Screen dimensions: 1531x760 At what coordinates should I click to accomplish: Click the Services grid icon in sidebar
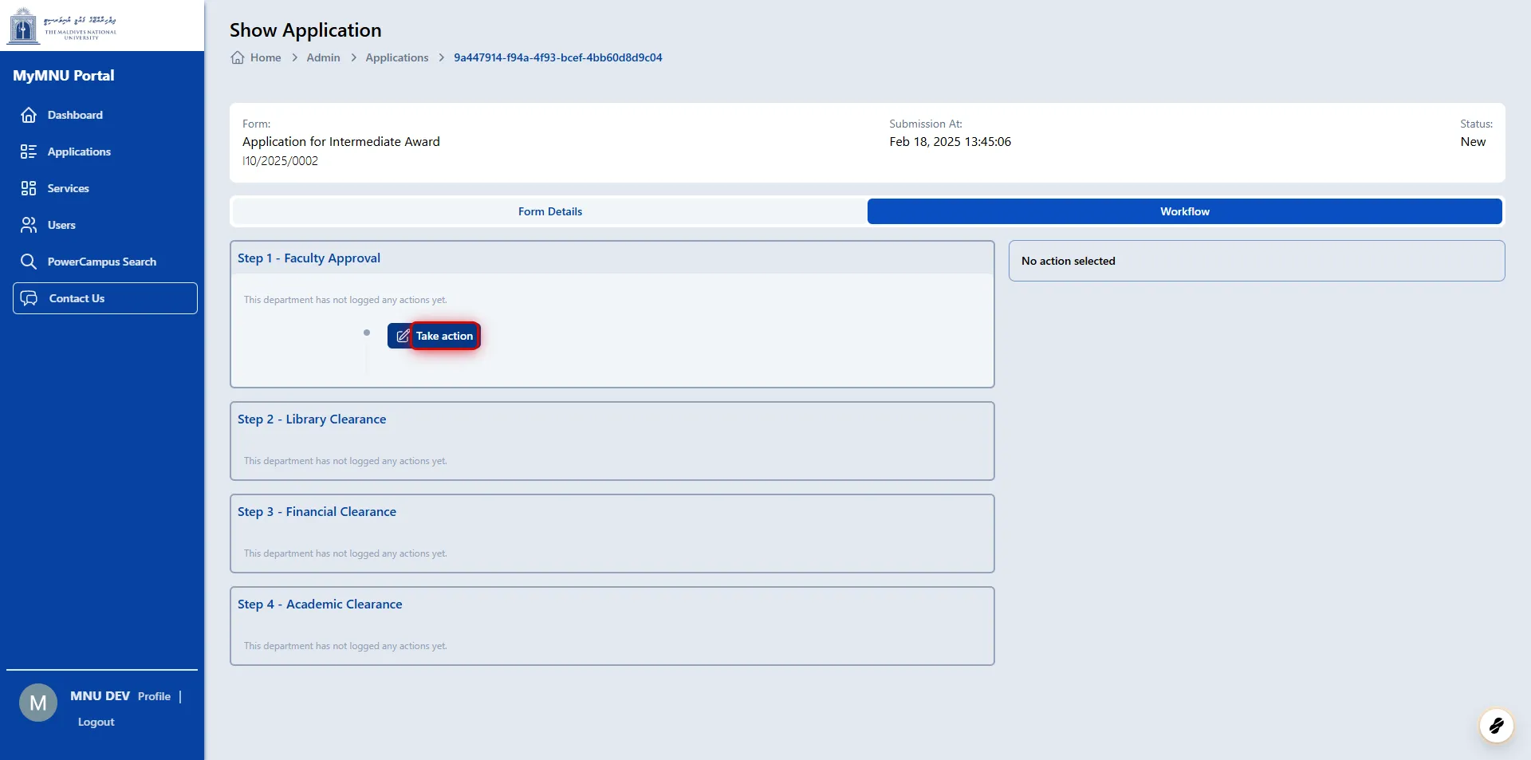29,188
